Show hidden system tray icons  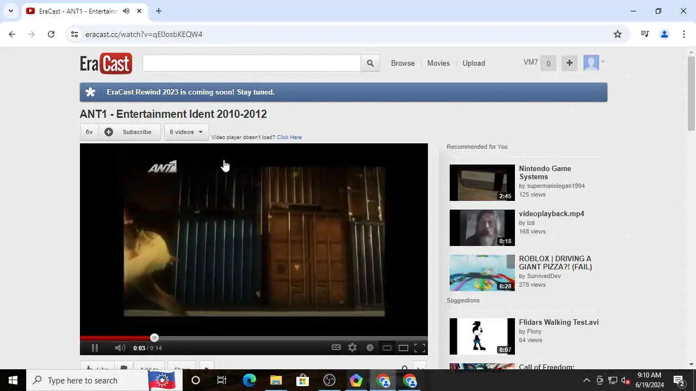[x=586, y=380]
